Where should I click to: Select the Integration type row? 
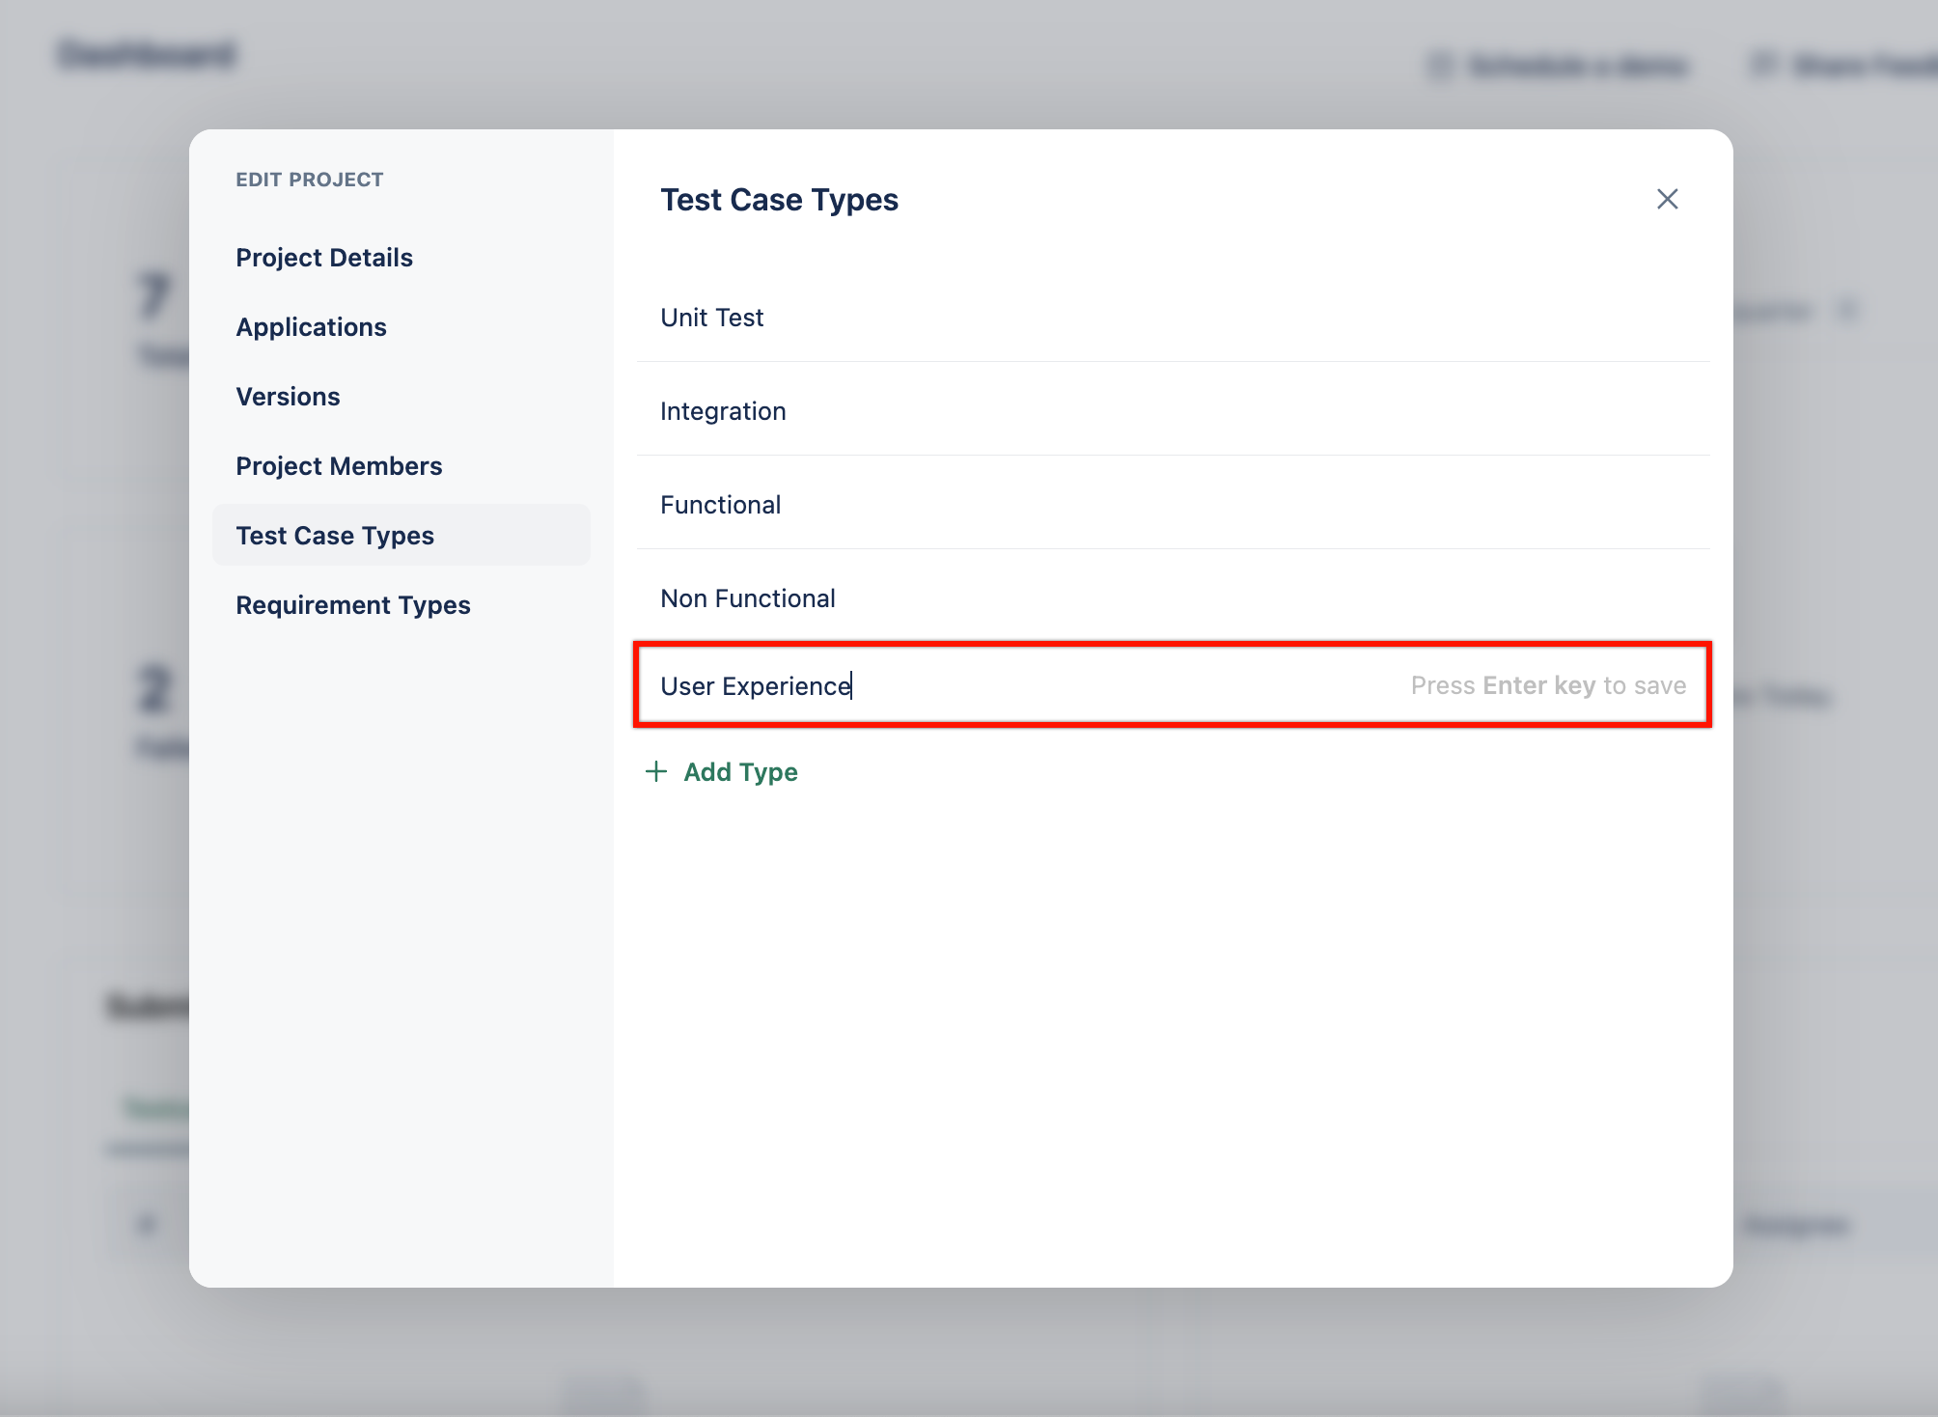point(1173,410)
